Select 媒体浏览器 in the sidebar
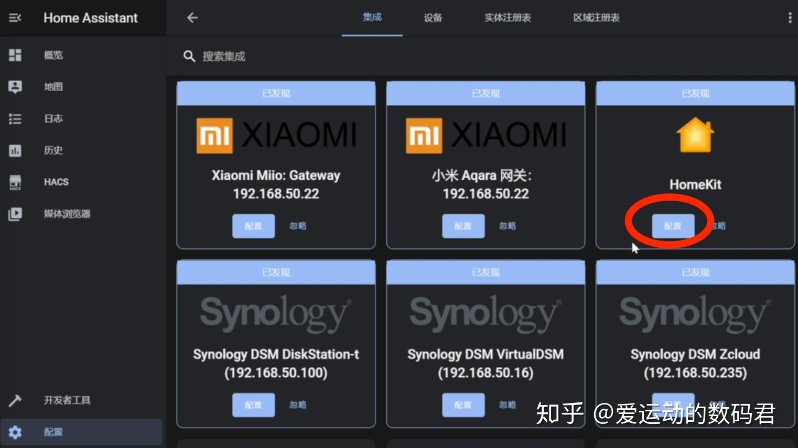Viewport: 798px width, 448px height. (67, 214)
